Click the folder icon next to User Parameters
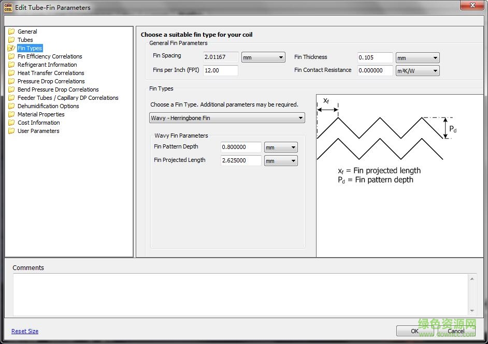The height and width of the screenshot is (344, 488). 11,131
